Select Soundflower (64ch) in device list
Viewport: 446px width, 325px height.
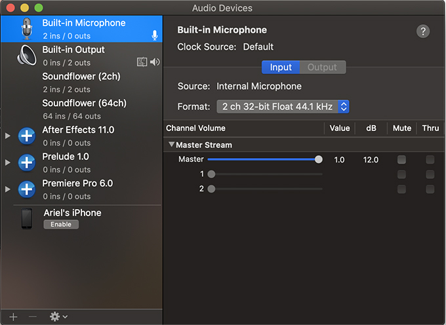click(81, 109)
